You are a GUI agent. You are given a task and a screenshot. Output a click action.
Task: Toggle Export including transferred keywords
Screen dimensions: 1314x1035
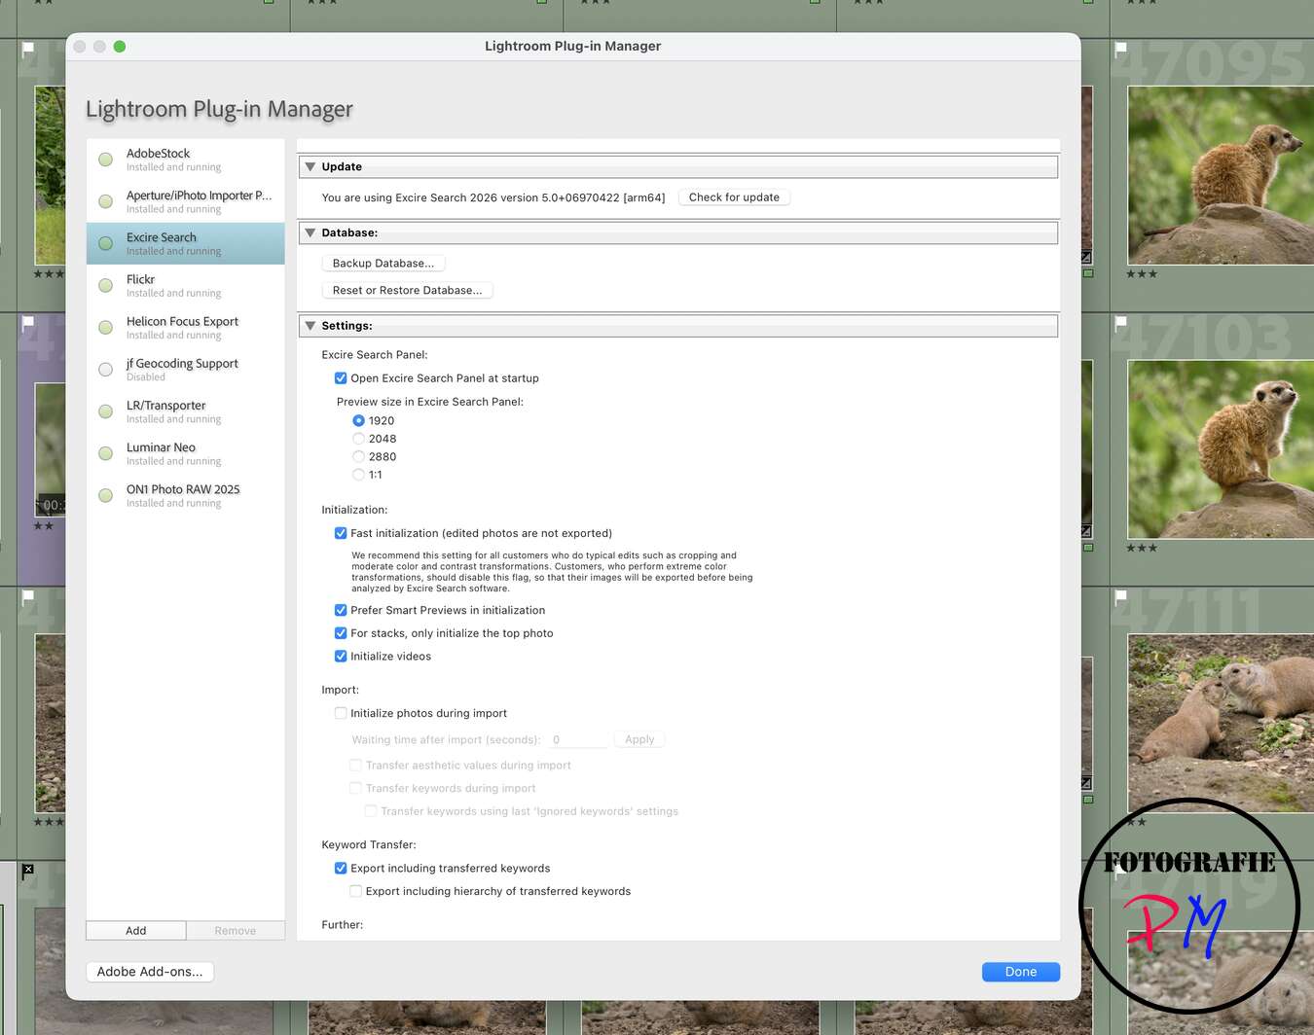click(x=341, y=869)
